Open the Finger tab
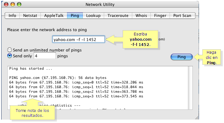The width and height of the screenshot is (224, 123). pos(160,15)
